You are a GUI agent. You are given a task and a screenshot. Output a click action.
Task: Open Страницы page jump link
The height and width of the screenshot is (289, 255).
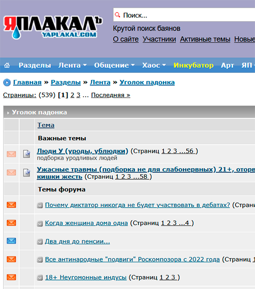point(20,95)
